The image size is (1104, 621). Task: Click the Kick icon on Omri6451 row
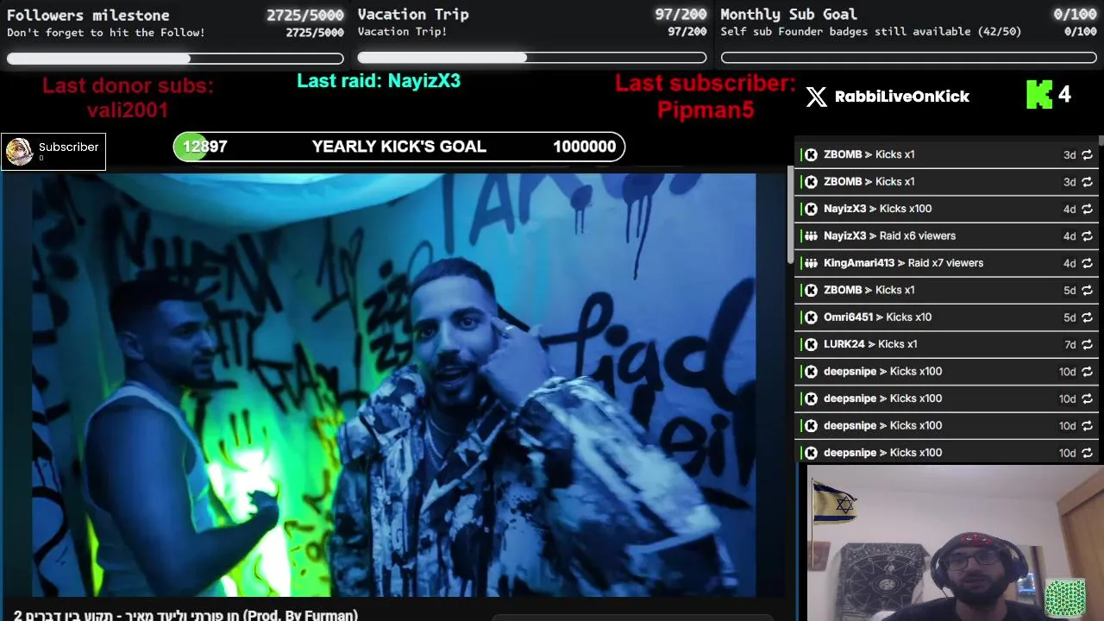tap(811, 317)
